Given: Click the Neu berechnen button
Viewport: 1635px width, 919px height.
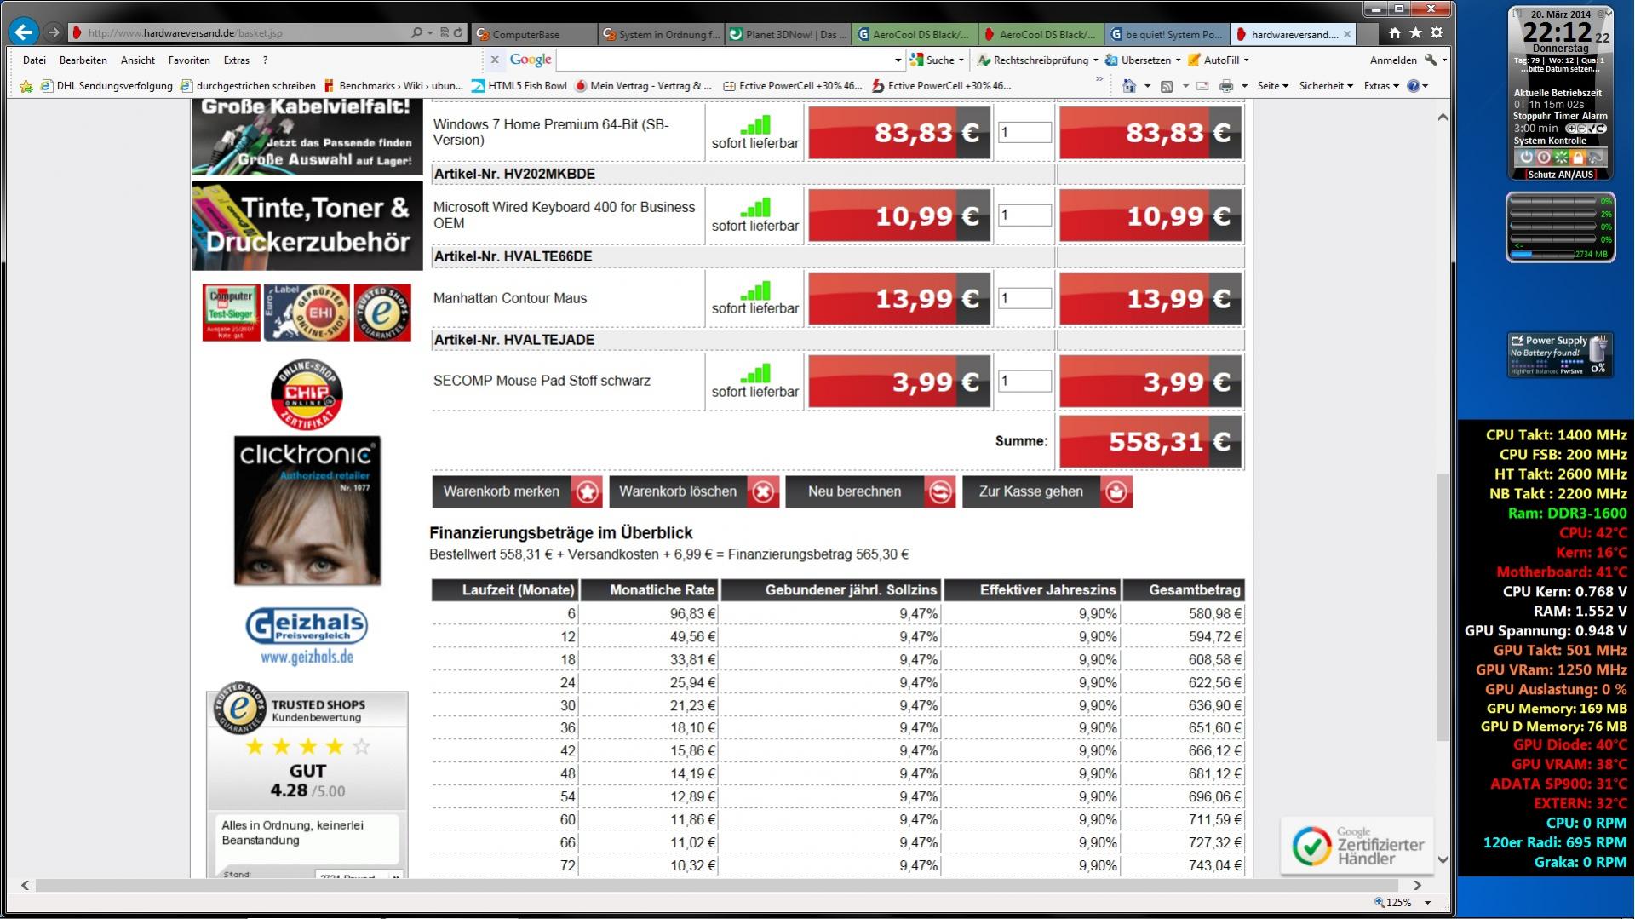Looking at the screenshot, I should point(870,491).
